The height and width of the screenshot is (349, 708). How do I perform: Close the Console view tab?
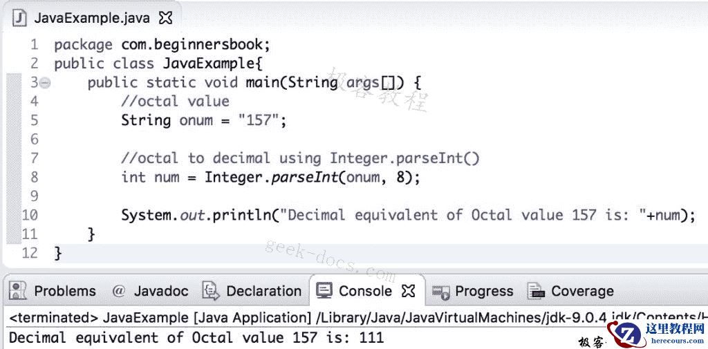[408, 291]
